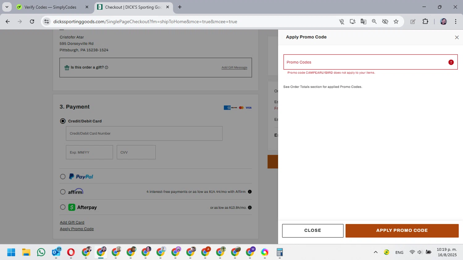Click the CLOSE button
This screenshot has height=260, width=463.
[x=313, y=231]
